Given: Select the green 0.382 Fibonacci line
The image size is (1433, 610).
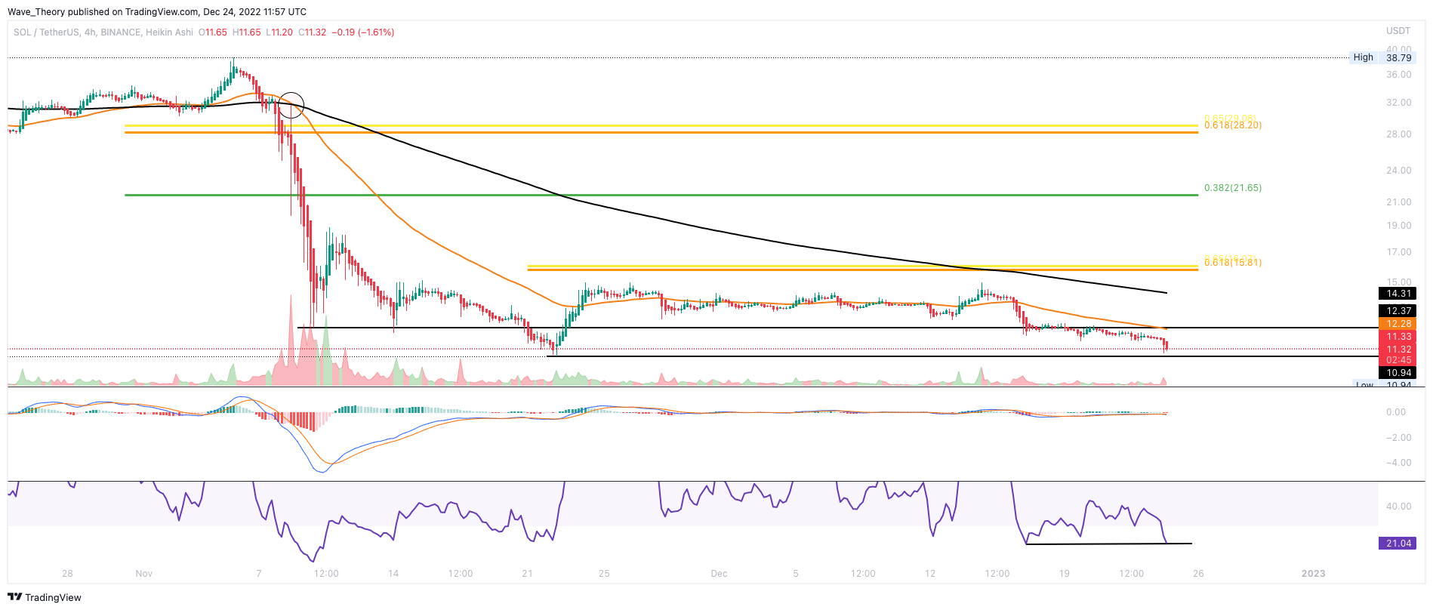Looking at the screenshot, I should pyautogui.click(x=661, y=195).
